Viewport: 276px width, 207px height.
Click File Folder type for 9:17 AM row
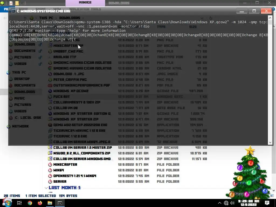[x=168, y=164]
